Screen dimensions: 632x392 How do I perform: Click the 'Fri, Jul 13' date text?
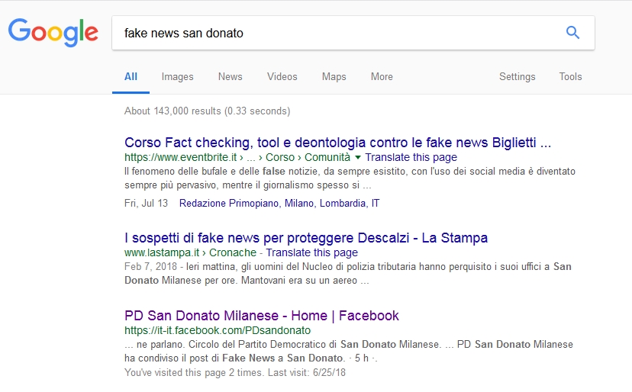(x=146, y=203)
